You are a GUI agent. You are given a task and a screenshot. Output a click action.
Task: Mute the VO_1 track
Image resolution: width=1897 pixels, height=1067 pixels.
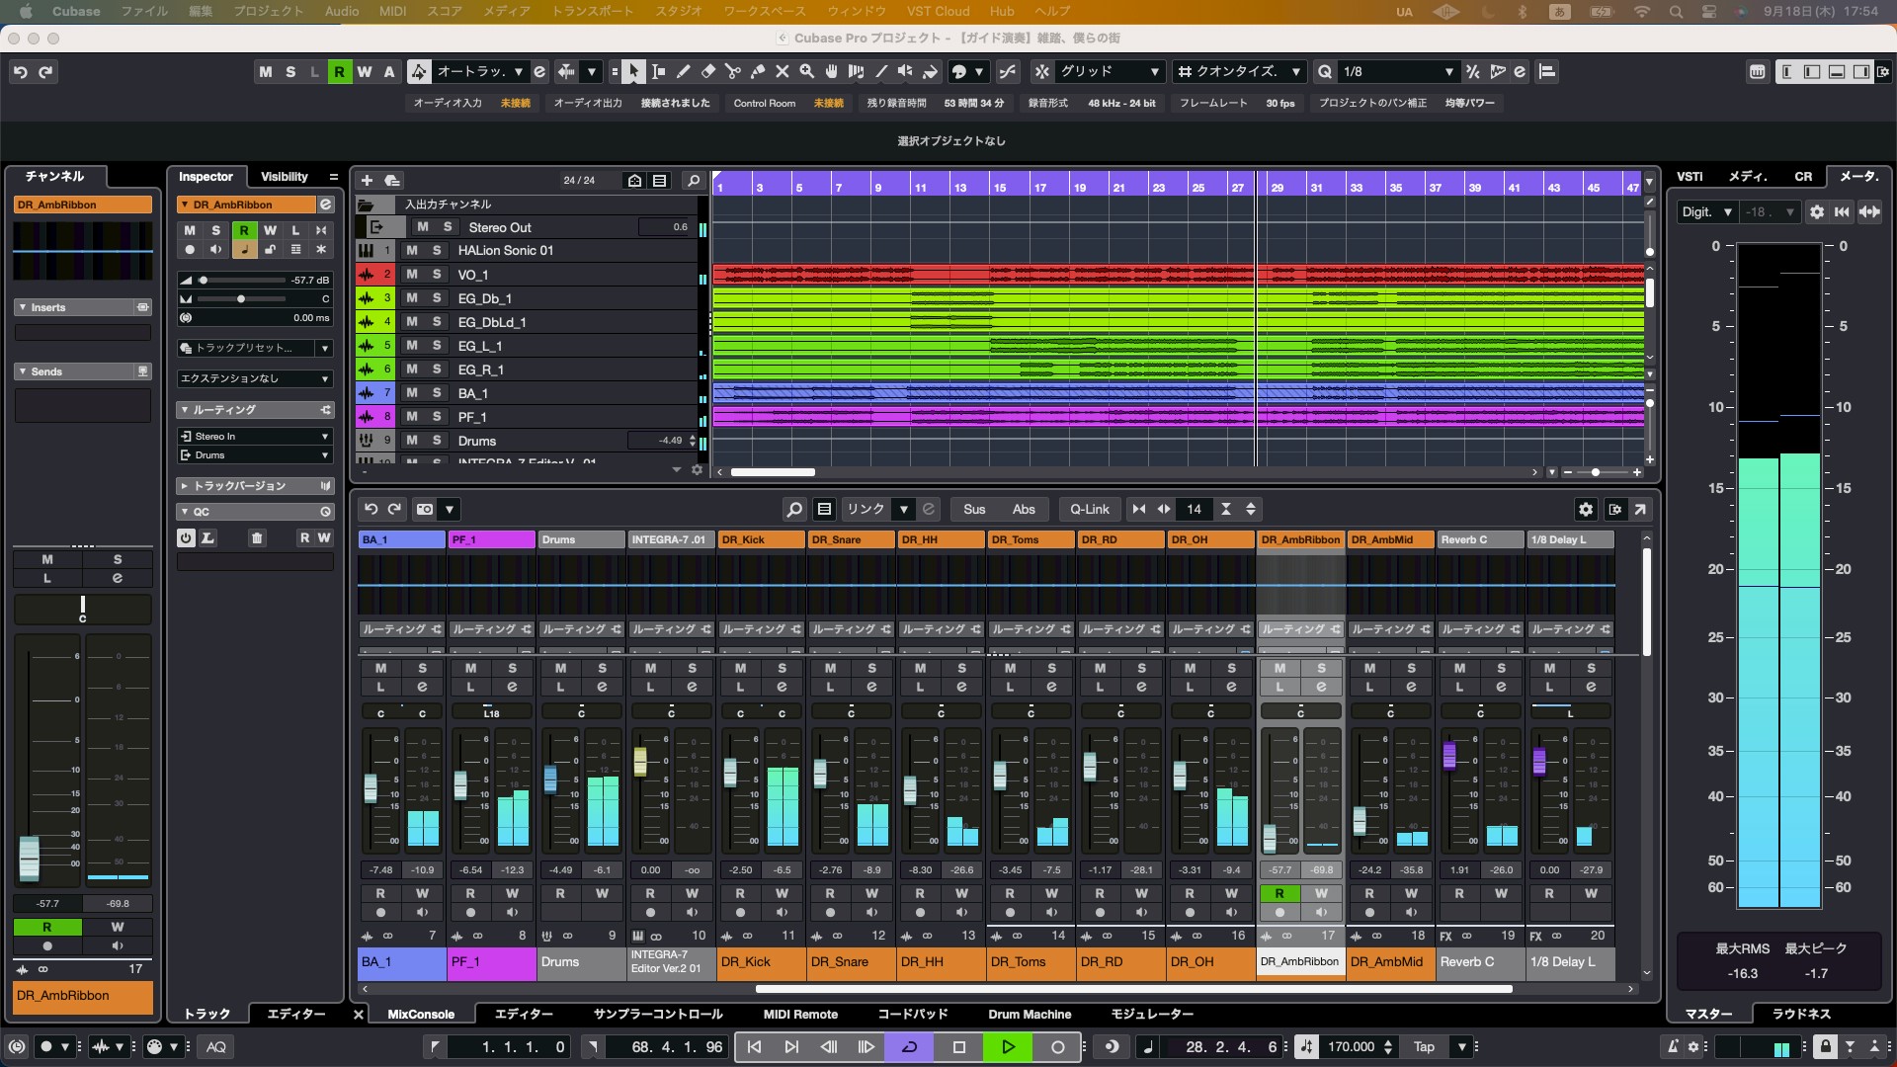point(412,275)
